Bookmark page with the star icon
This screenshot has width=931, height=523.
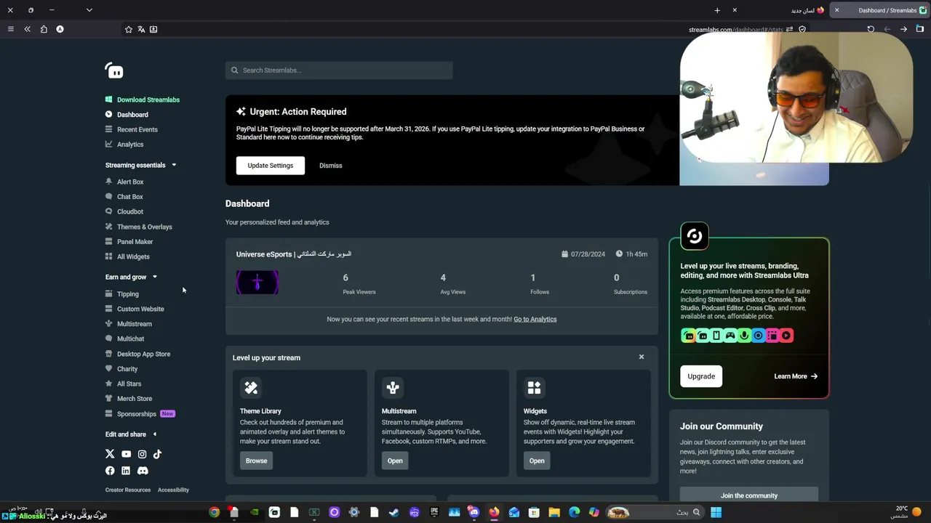tap(129, 29)
